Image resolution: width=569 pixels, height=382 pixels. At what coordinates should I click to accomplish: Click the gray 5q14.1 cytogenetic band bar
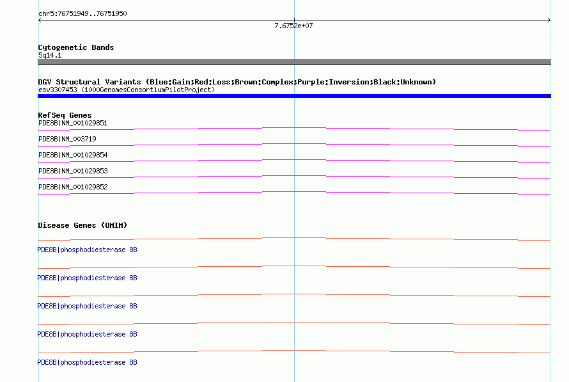pos(294,62)
